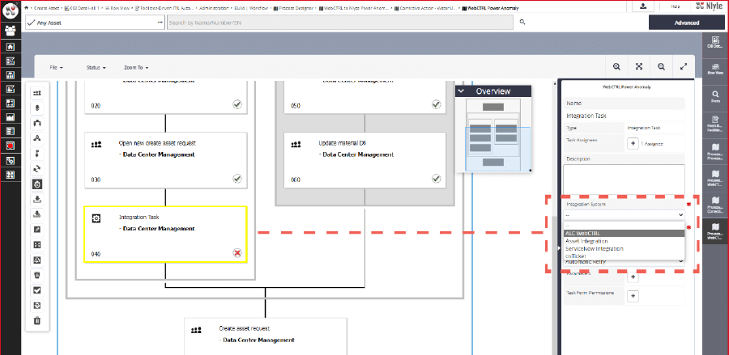The image size is (729, 355).
Task: Click the Description text area
Action: point(624,180)
